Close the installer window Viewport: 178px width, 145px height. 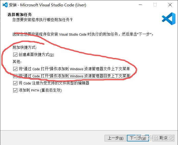pos(170,5)
